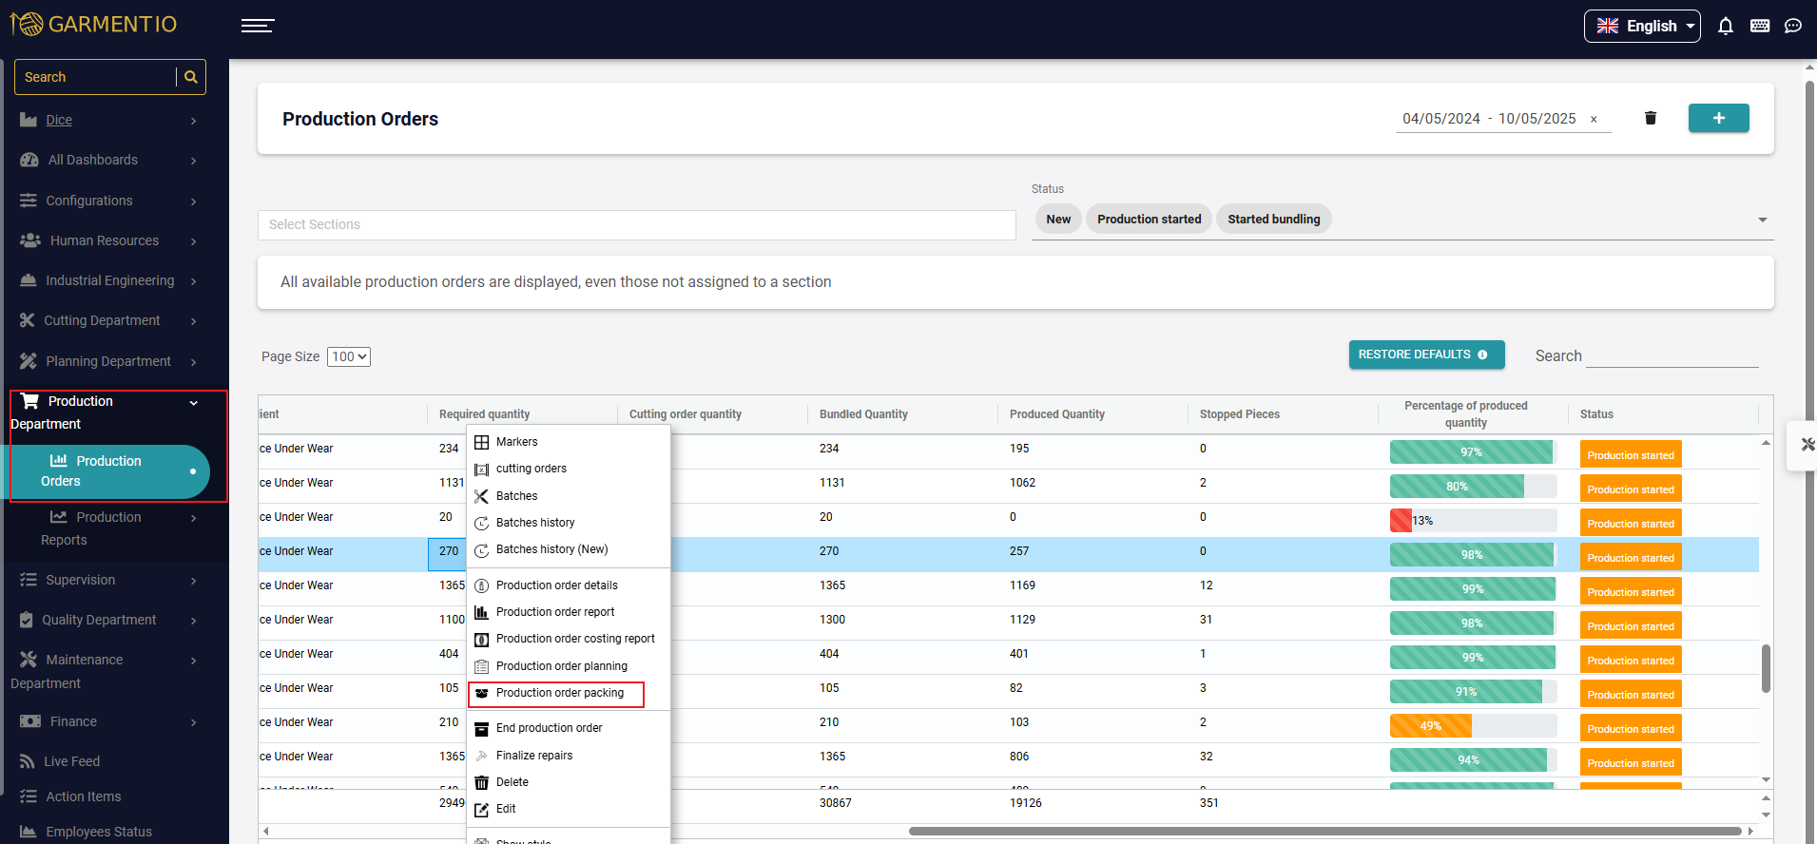This screenshot has height=844, width=1817.
Task: Toggle the New status filter chip
Action: (1057, 220)
